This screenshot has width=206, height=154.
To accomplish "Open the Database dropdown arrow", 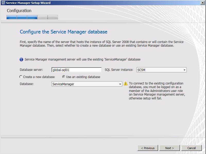I will (x=120, y=84).
